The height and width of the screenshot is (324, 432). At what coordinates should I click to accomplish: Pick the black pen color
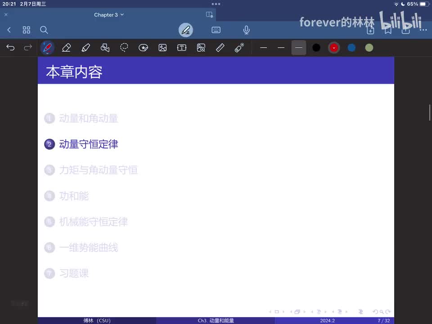(316, 48)
